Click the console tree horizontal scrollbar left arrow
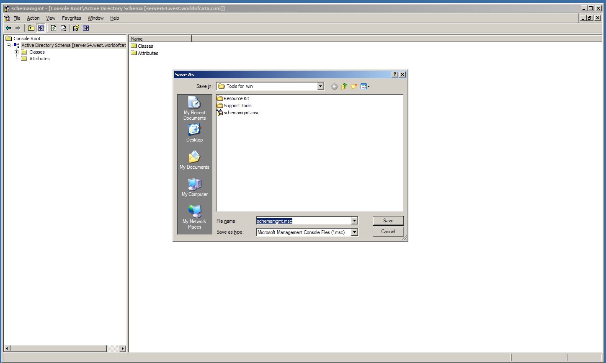Image resolution: width=606 pixels, height=363 pixels. (x=7, y=348)
